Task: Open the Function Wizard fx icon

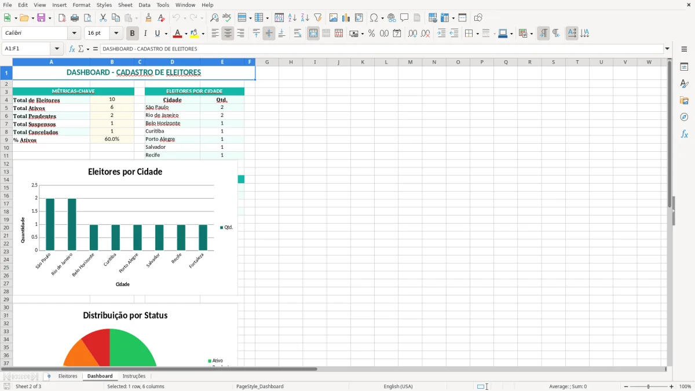Action: 72,49
